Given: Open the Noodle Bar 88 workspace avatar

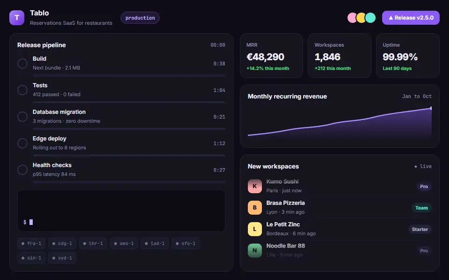Looking at the screenshot, I should (255, 250).
